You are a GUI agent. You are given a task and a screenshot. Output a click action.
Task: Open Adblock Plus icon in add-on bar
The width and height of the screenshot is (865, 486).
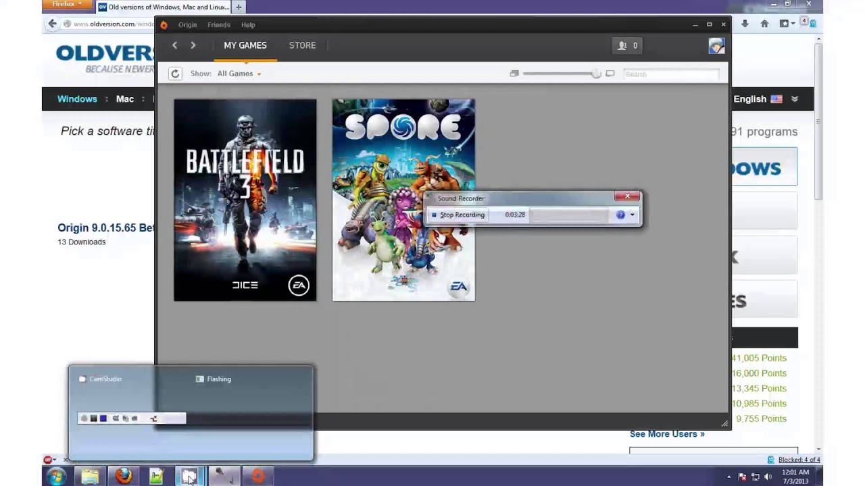[x=48, y=460]
